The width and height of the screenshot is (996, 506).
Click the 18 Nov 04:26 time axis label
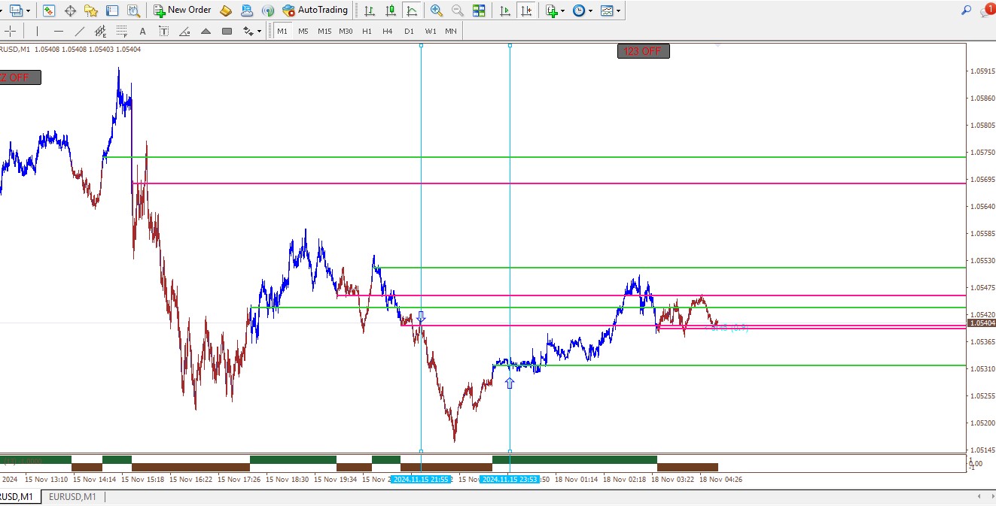click(x=721, y=479)
